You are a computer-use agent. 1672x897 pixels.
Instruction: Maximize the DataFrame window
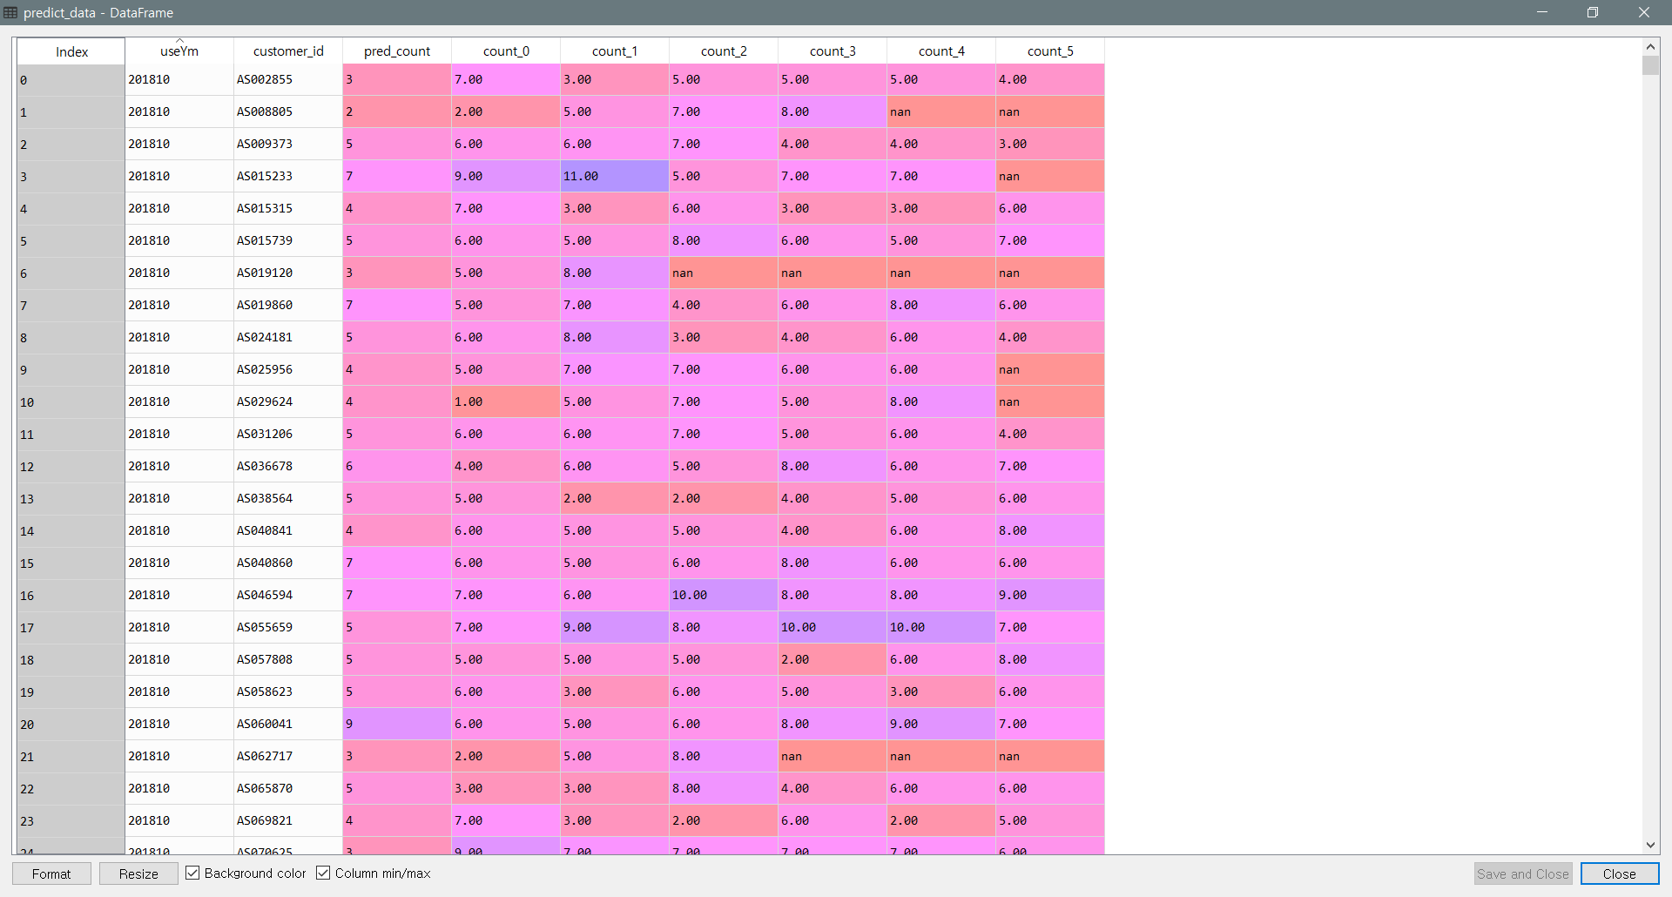click(1593, 12)
